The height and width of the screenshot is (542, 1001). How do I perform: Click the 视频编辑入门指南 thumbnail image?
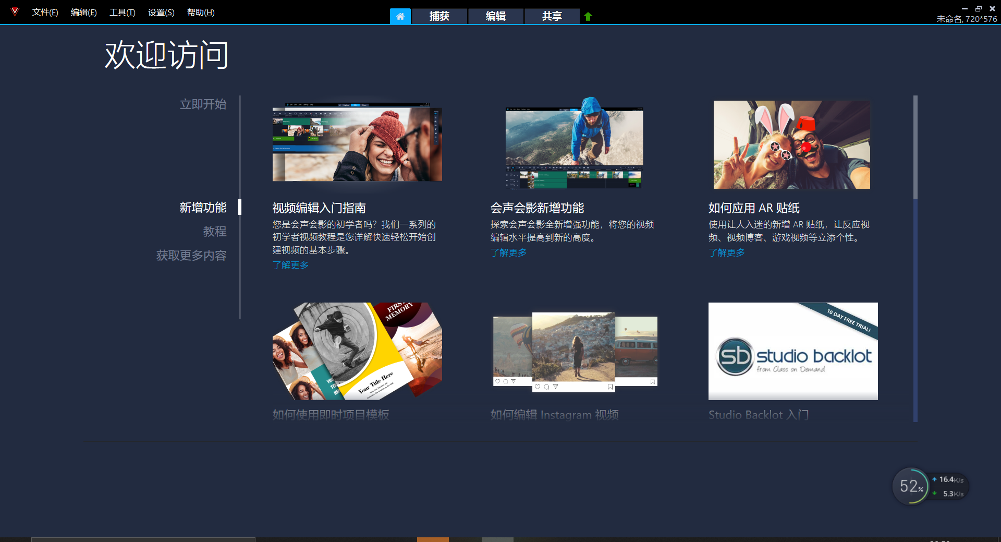(x=357, y=142)
